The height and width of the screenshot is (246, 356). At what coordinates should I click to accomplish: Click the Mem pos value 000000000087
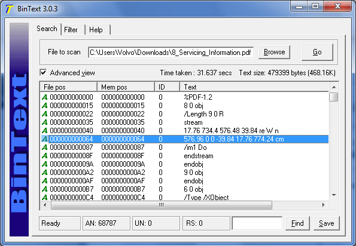click(123, 147)
